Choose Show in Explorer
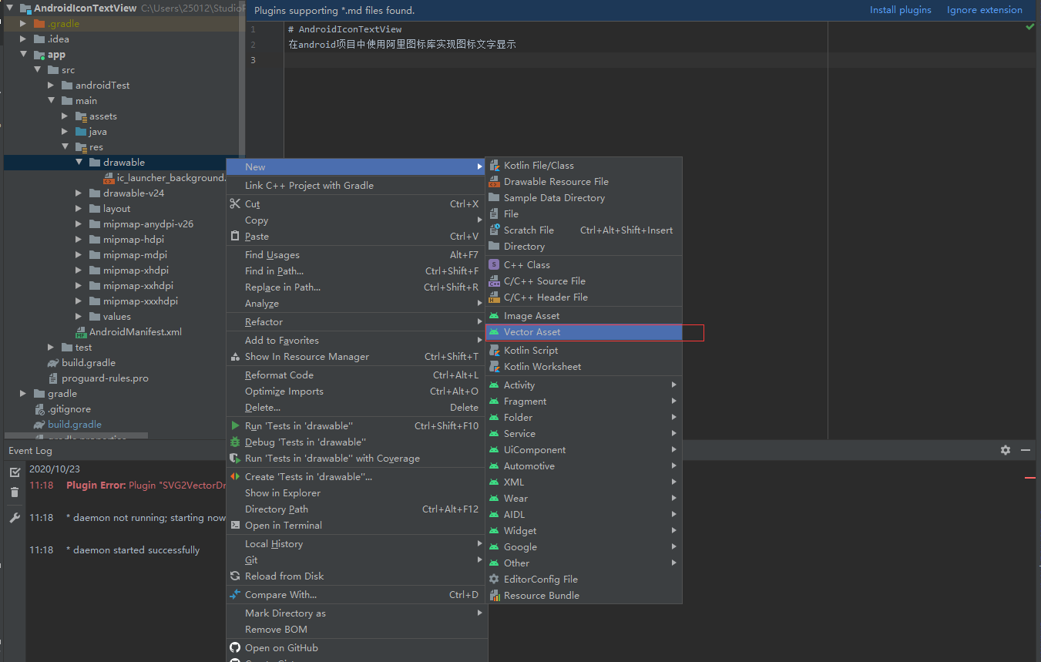The height and width of the screenshot is (662, 1041). coord(356,493)
